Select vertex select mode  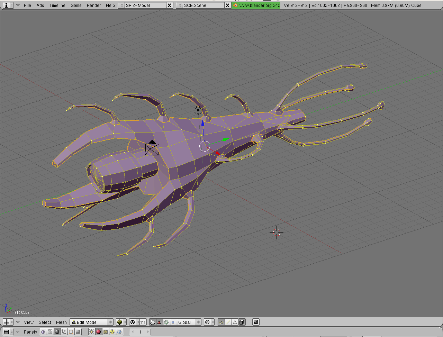[221, 322]
